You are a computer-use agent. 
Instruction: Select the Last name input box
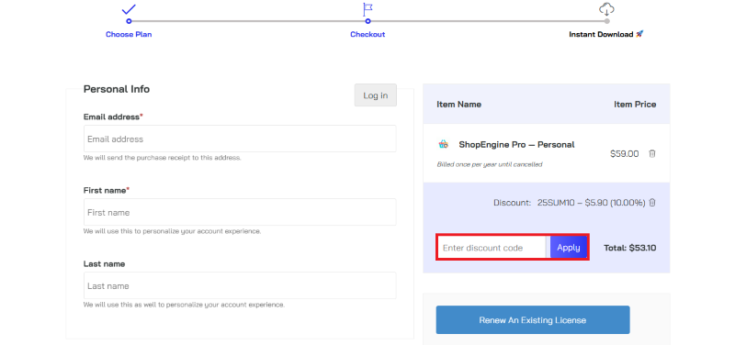pos(240,285)
